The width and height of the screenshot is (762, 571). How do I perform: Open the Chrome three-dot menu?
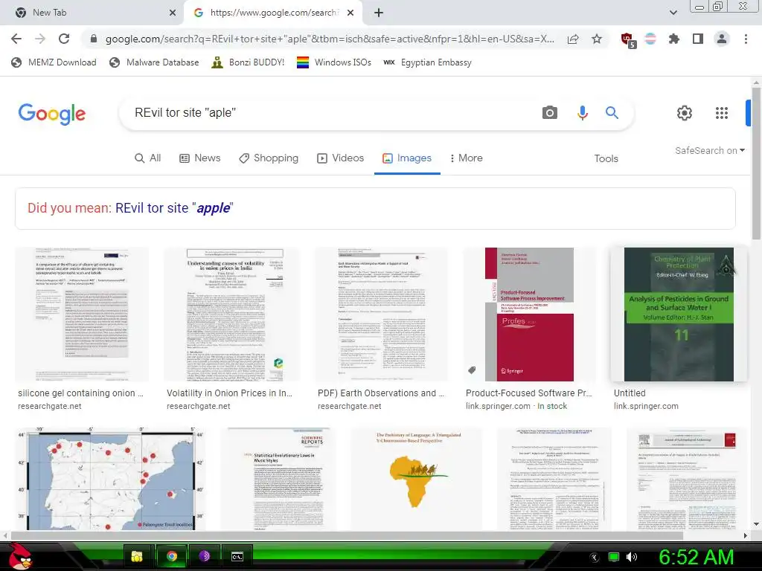[x=746, y=39]
